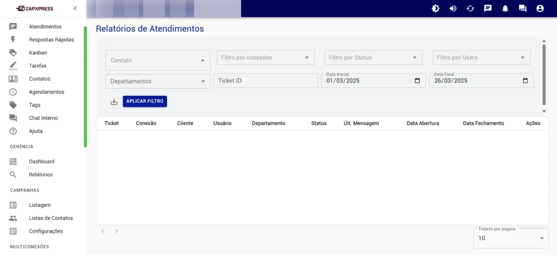The width and height of the screenshot is (557, 255).
Task: Click the Kanban tags icon
Action: [x=13, y=52]
